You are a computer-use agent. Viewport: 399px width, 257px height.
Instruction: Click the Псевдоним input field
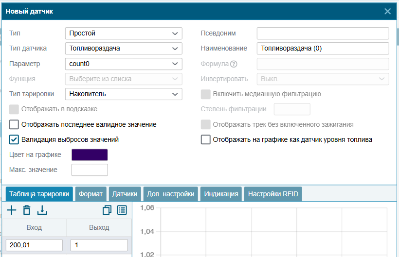coord(323,33)
